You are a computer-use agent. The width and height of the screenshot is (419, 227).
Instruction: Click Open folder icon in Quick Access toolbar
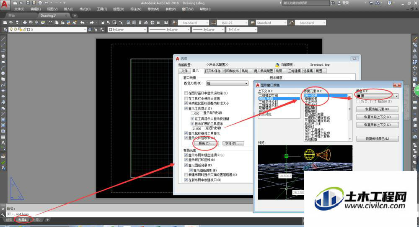(21, 3)
